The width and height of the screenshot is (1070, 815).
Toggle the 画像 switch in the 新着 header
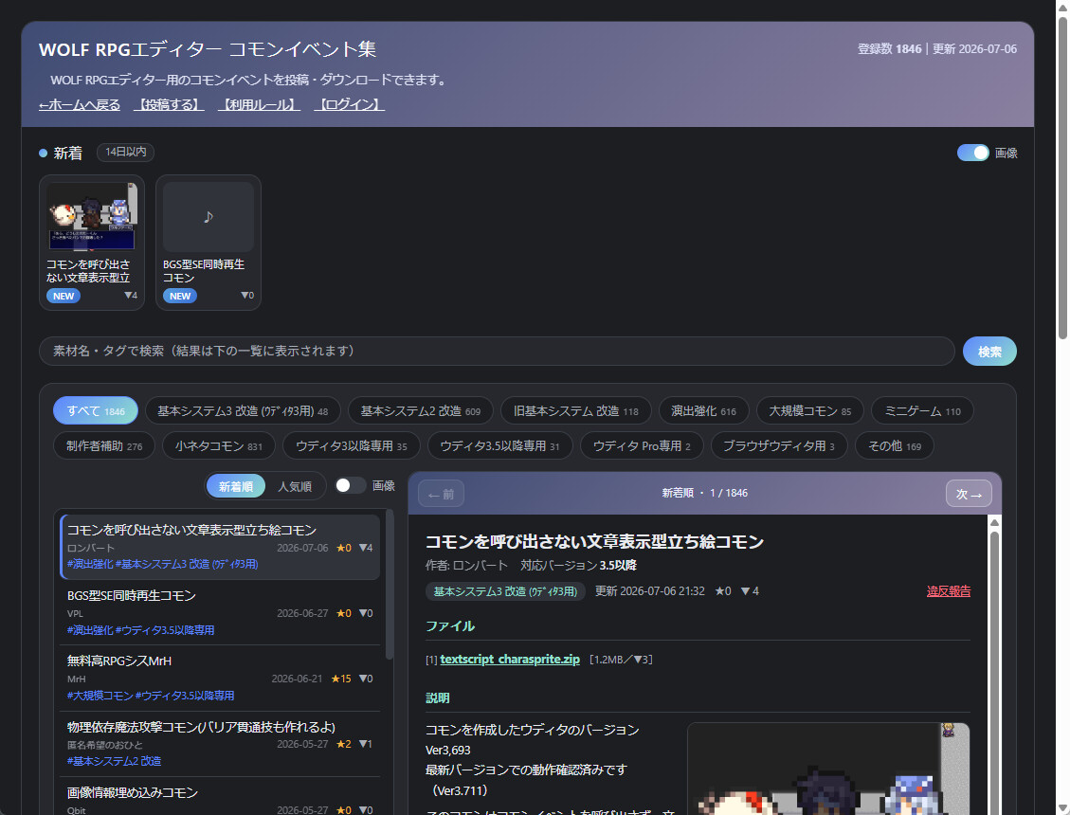(x=972, y=153)
